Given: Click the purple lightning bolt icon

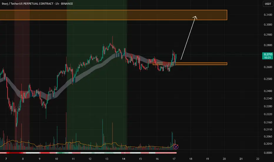Looking at the screenshot, I should click(x=176, y=147).
